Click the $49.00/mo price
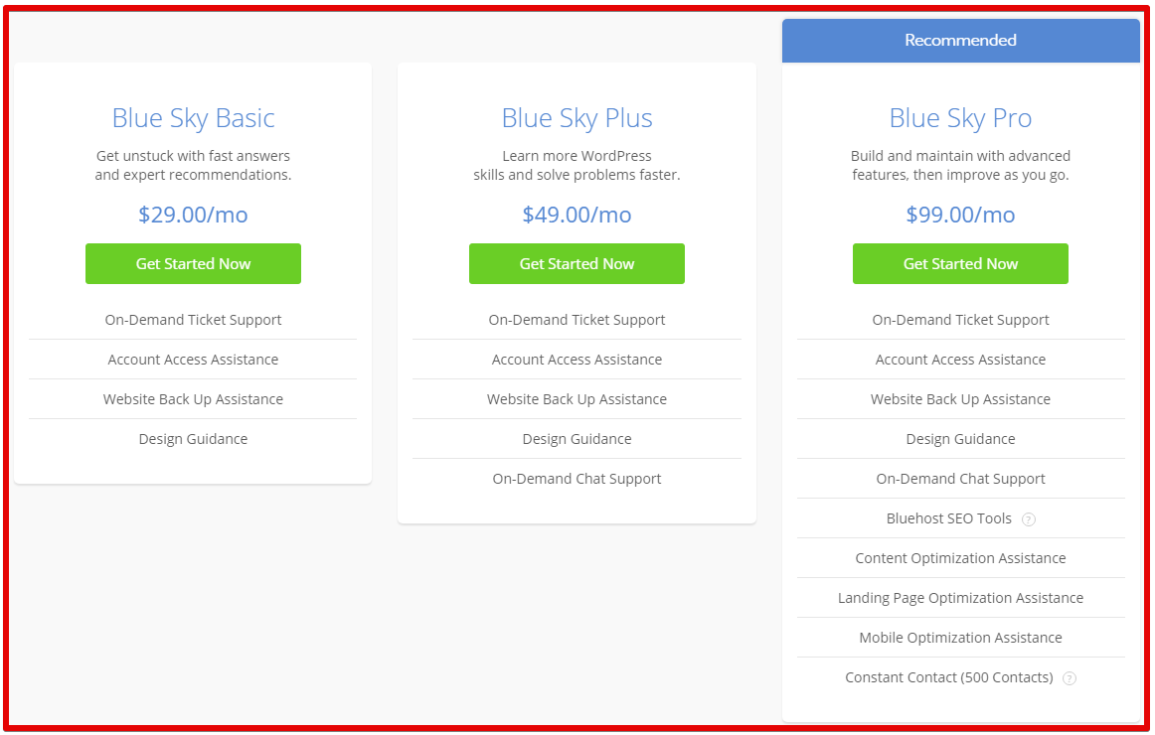 point(577,215)
